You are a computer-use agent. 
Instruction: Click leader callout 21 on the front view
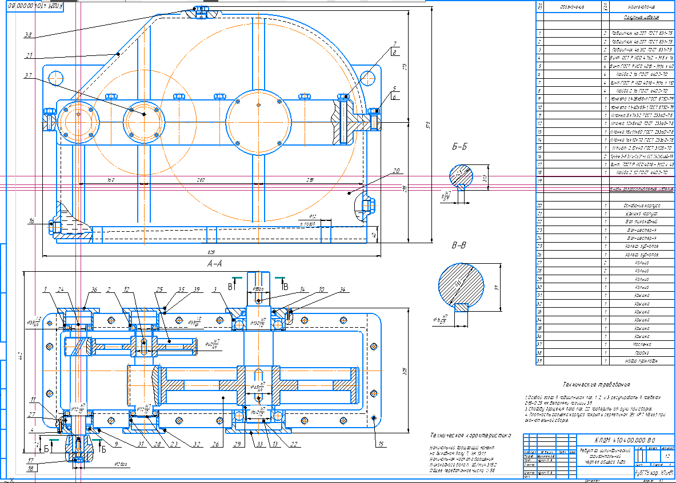point(29,55)
